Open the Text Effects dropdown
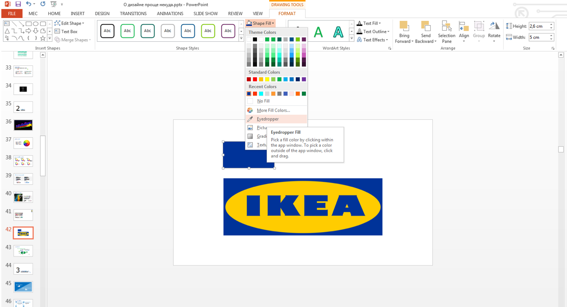The image size is (567, 307). [372, 40]
